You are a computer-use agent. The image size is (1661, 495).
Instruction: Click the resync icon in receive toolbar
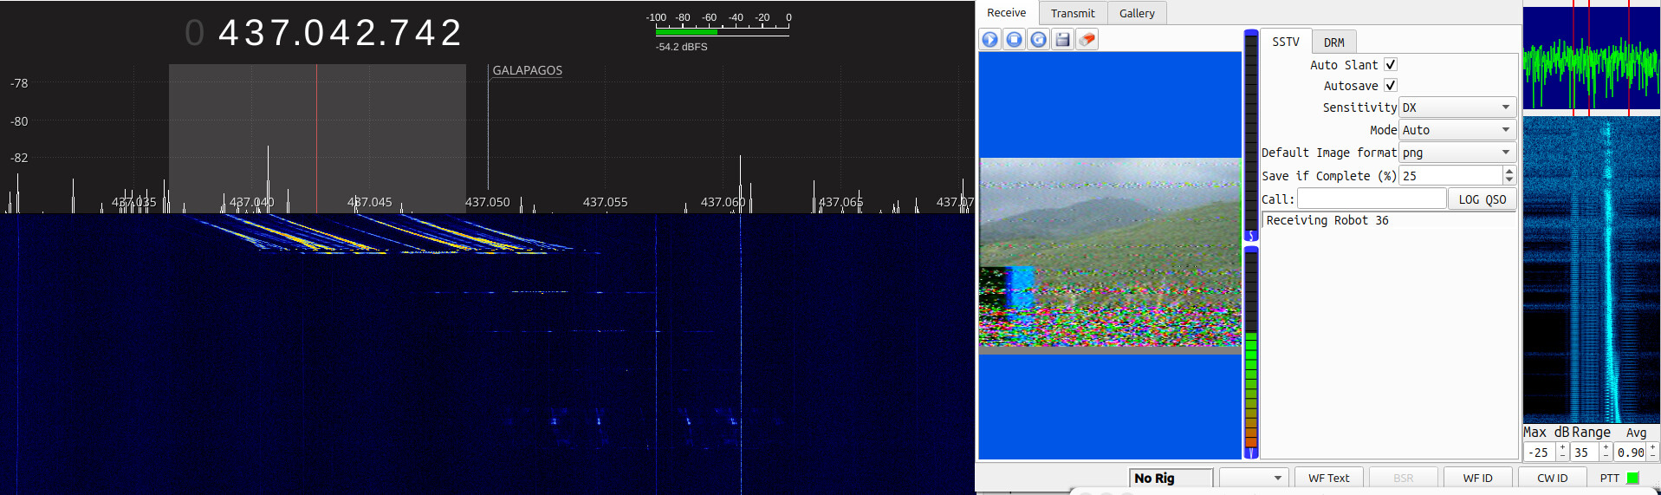(1039, 39)
